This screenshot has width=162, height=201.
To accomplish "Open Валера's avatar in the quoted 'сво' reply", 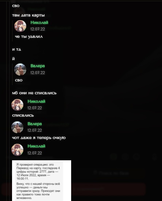I will point(20,69).
